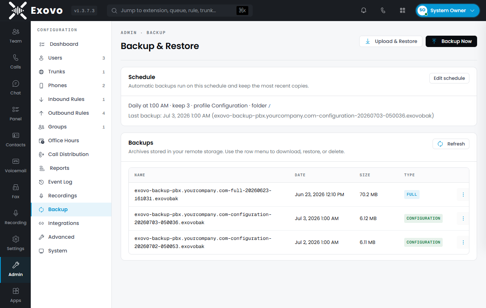The height and width of the screenshot is (308, 486).
Task: Open Groups configuration page
Action: point(71,127)
